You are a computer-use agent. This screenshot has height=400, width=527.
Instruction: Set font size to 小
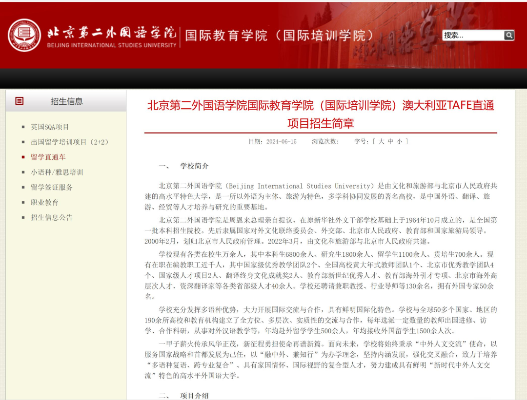pos(399,141)
